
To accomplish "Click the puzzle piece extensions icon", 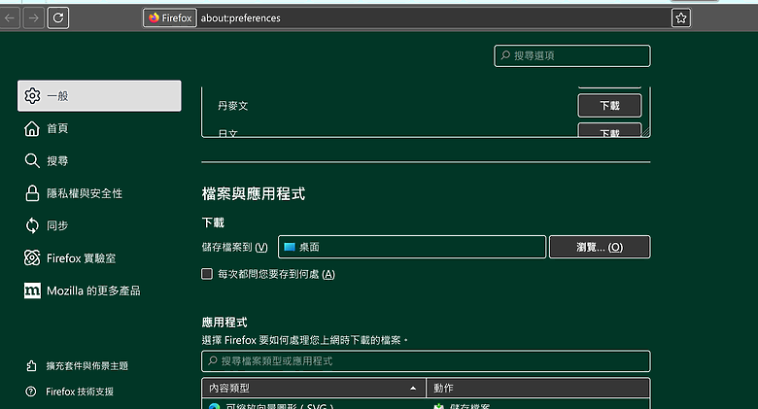I will (31, 366).
